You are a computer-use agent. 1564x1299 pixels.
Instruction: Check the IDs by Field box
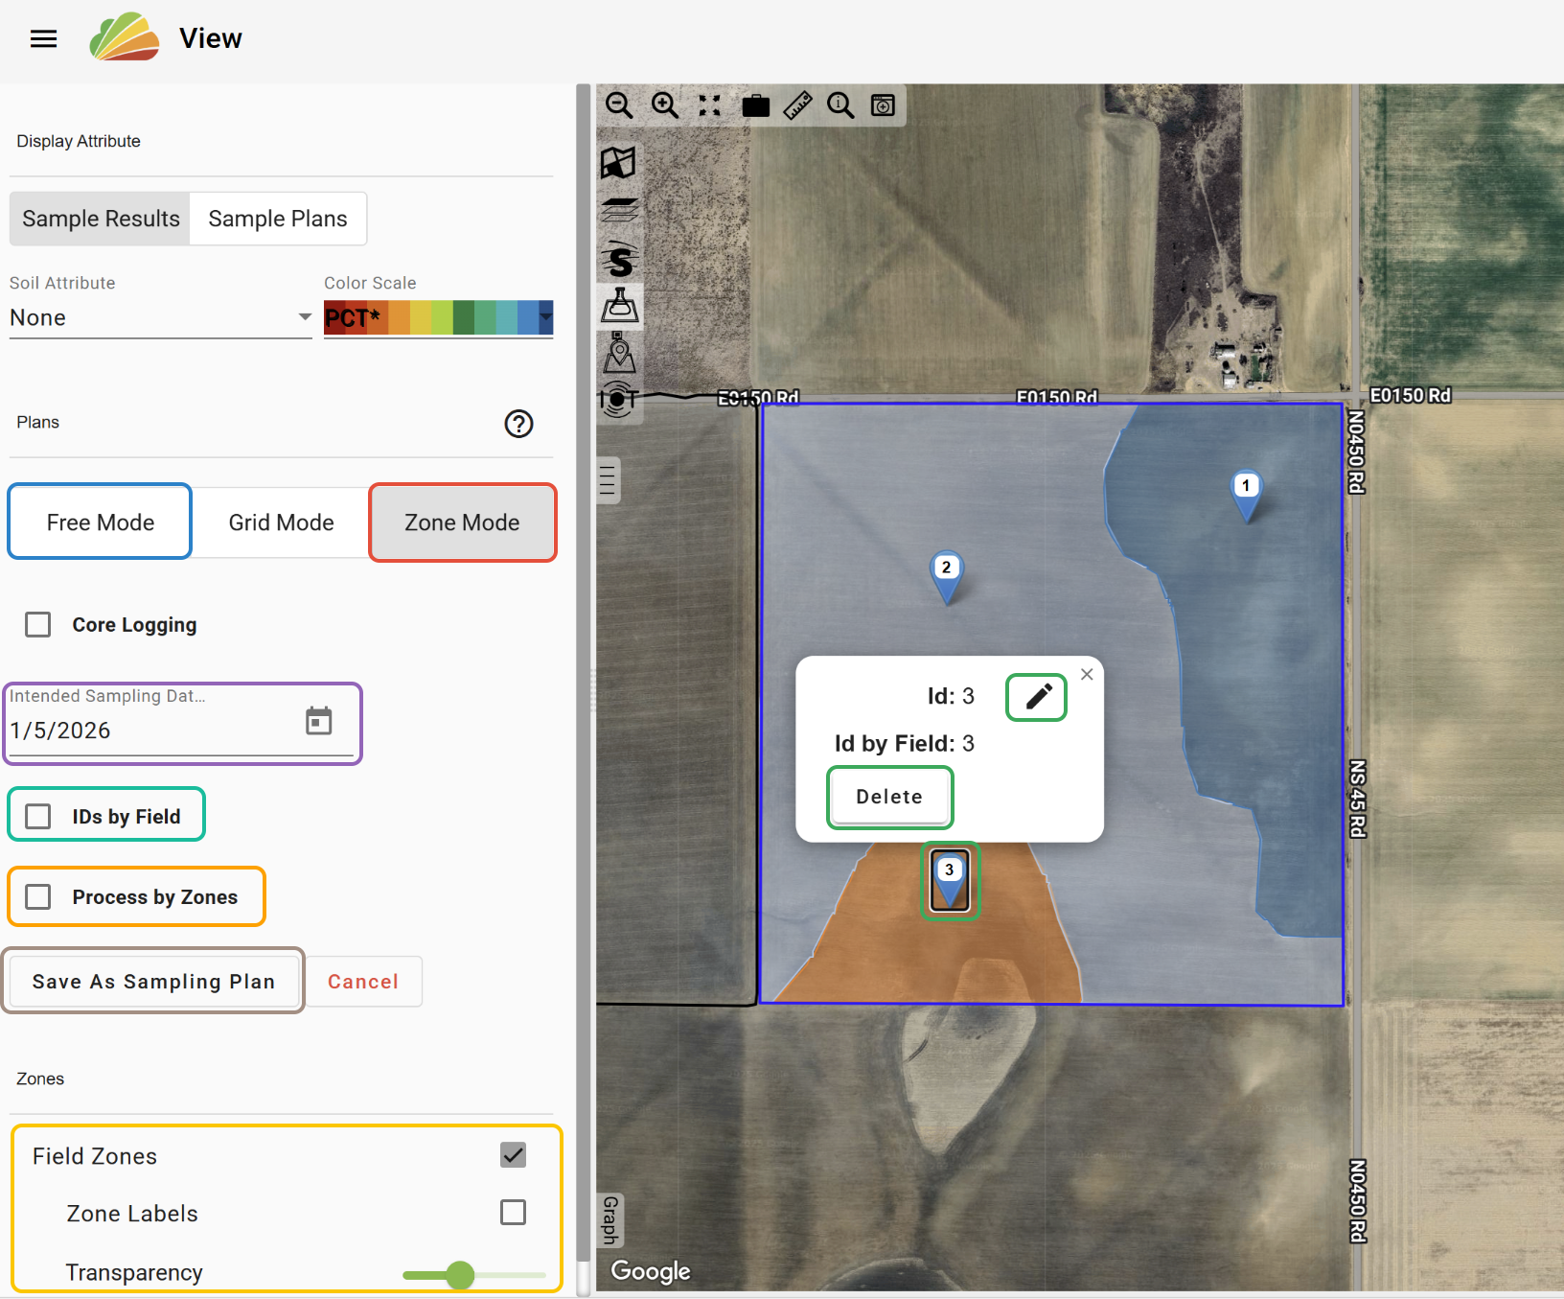pos(38,817)
